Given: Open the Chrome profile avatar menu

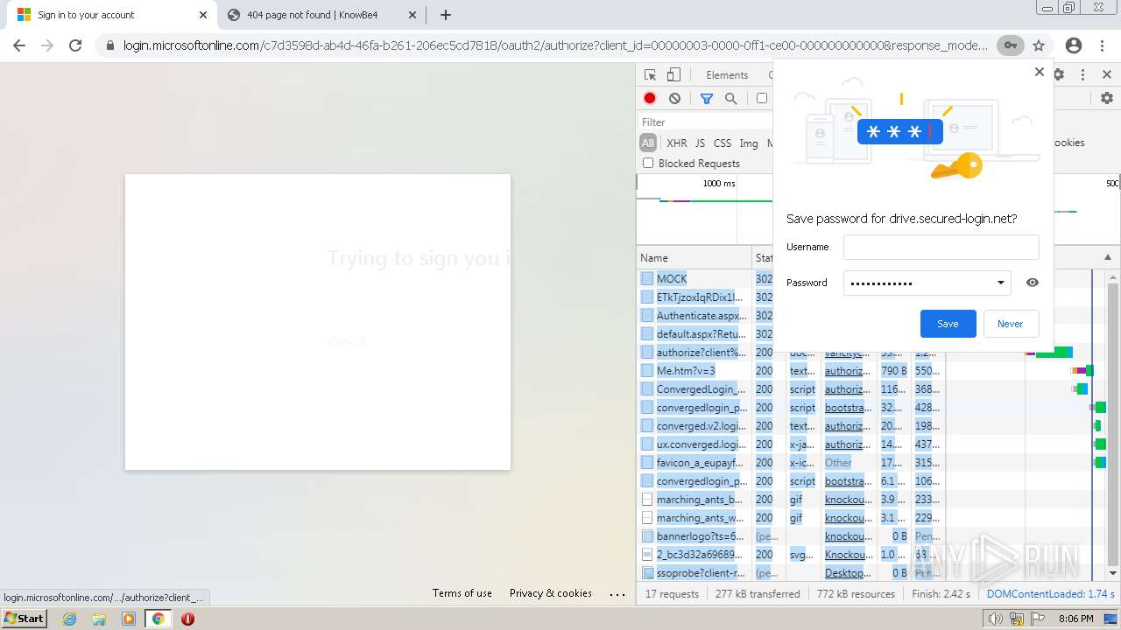Looking at the screenshot, I should (1074, 45).
